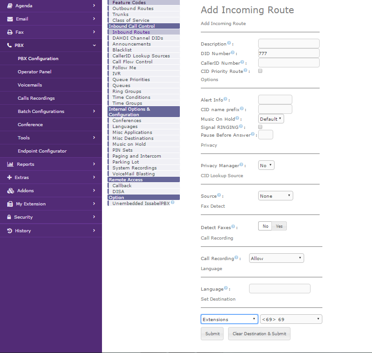Open the Call Recording Allow dropdown

(276, 258)
